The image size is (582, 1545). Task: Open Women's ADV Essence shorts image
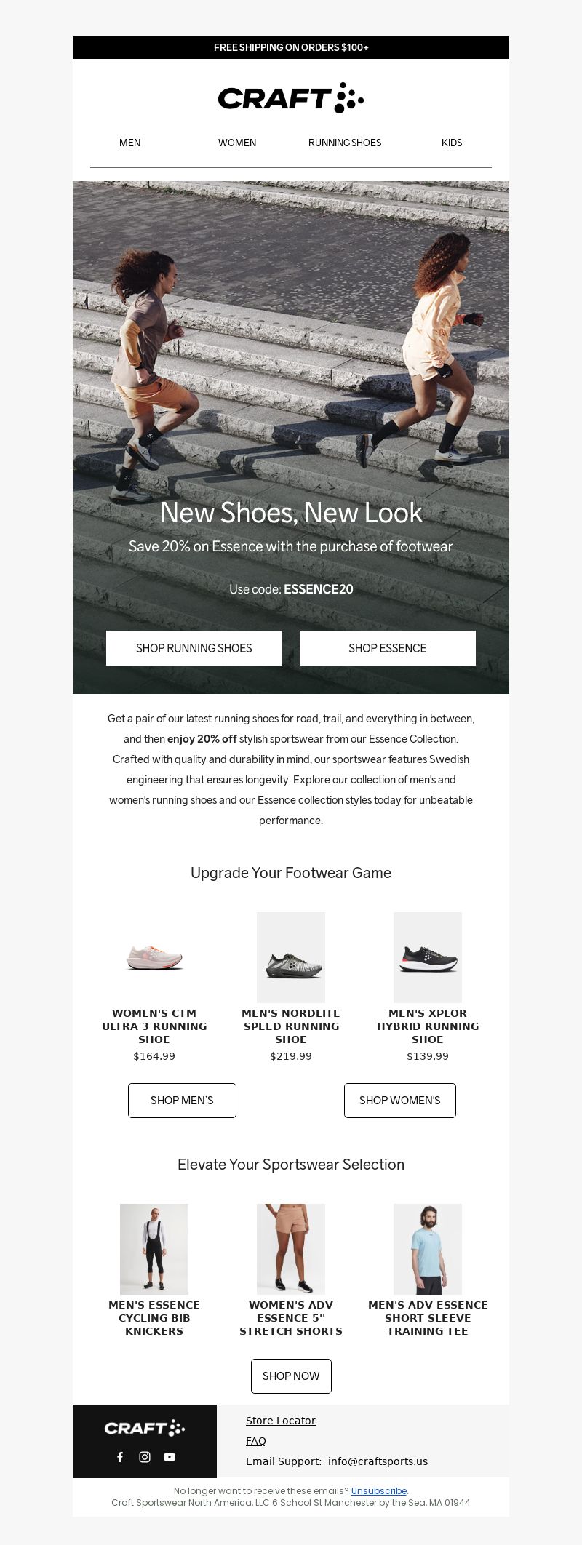point(291,1249)
